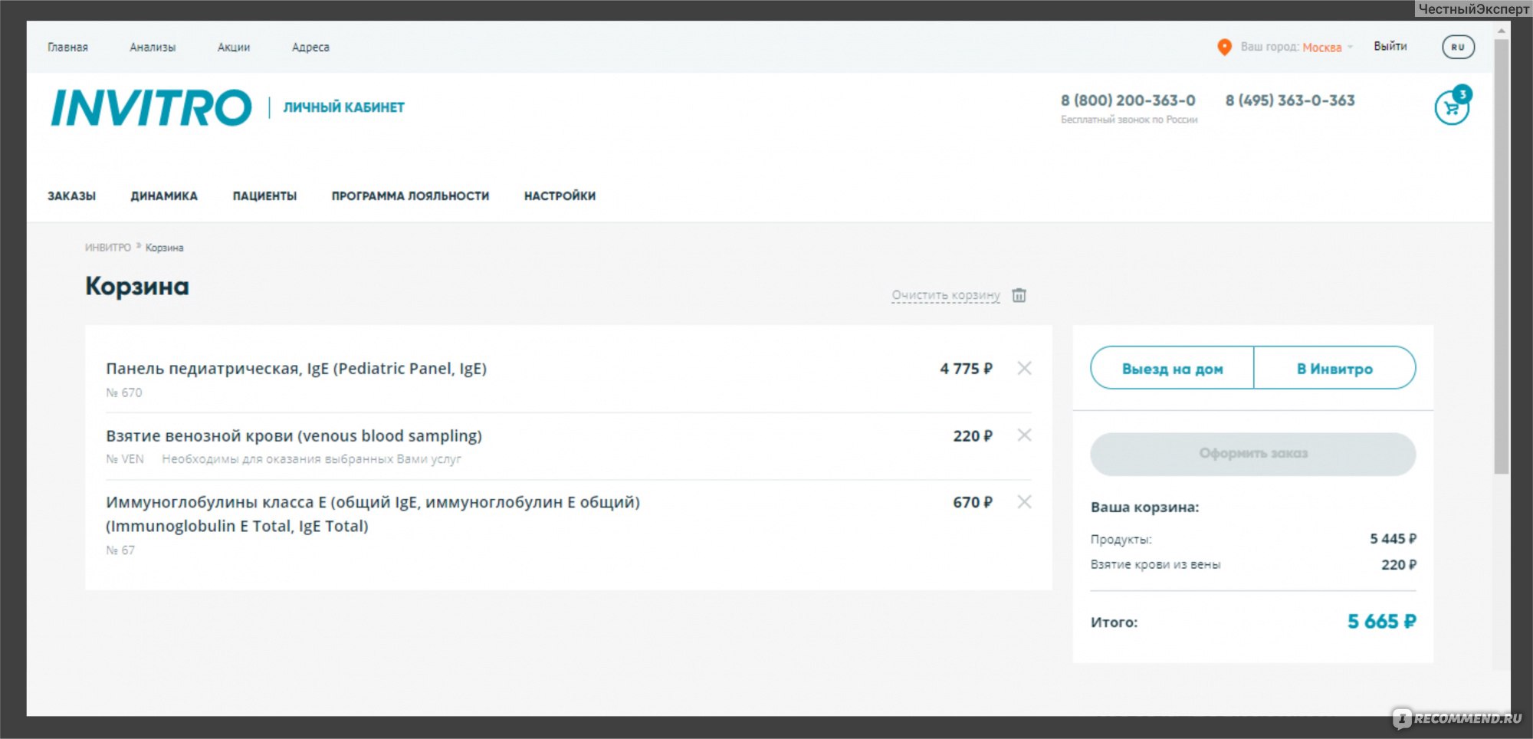Click the Корзина breadcrumb text
This screenshot has width=1533, height=739.
164,248
